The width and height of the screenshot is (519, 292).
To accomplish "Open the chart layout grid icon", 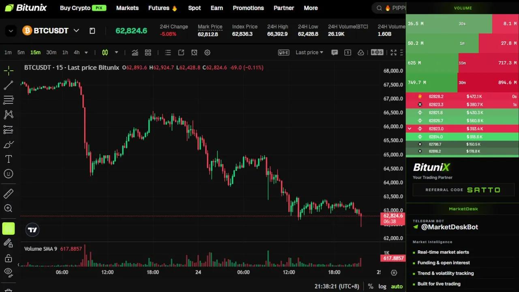I will coord(148,52).
